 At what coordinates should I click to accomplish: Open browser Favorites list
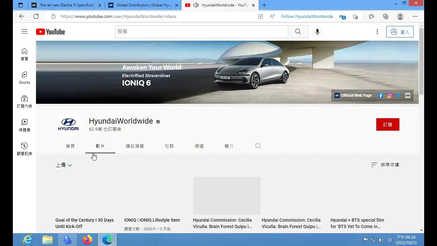pos(371,16)
